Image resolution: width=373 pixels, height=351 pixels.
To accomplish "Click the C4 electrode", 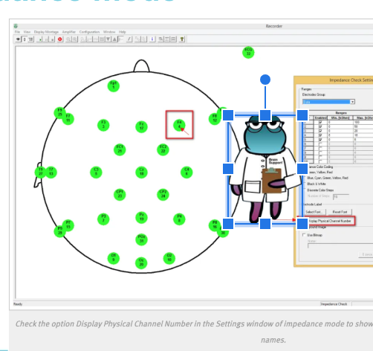I will [x=186, y=172].
